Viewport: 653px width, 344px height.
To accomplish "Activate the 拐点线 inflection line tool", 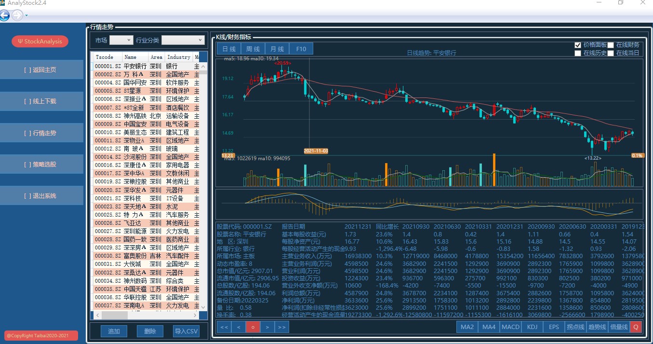I will [x=574, y=327].
